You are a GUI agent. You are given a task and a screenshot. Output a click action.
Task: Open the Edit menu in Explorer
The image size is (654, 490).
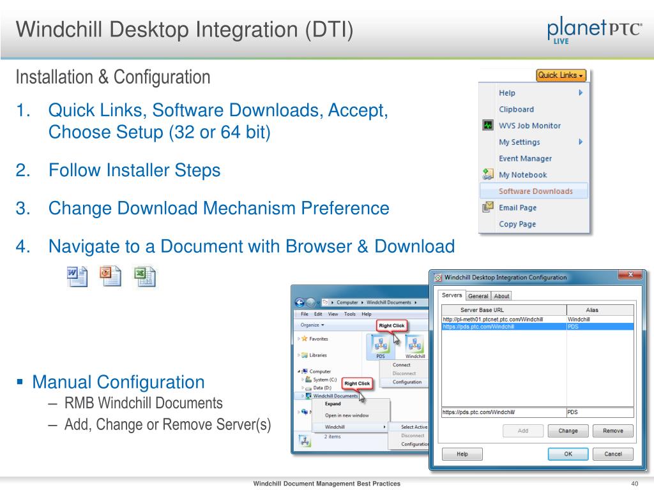318,314
